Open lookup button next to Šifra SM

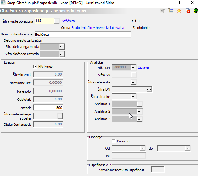click(134, 67)
